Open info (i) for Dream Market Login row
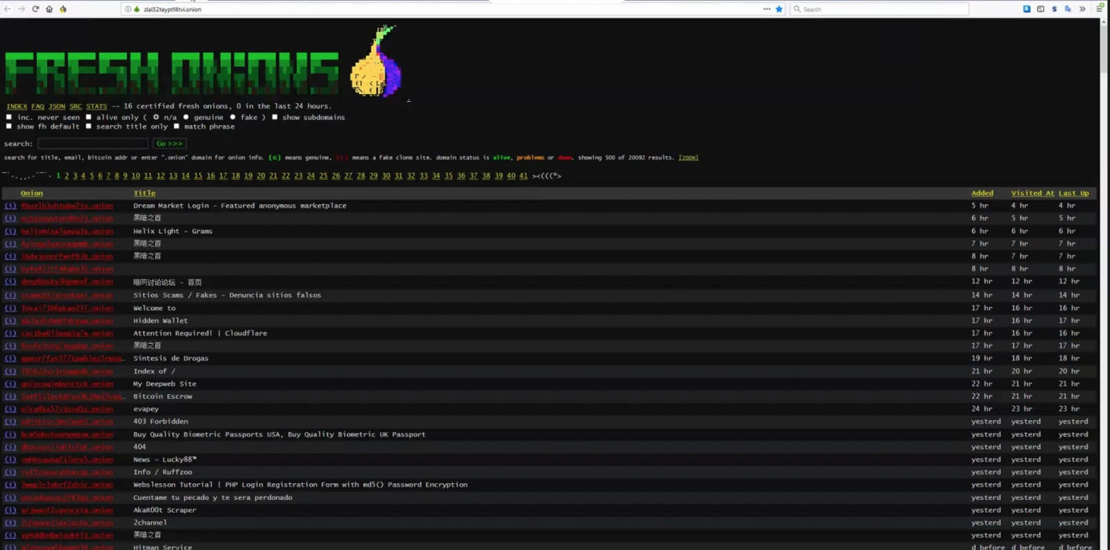The width and height of the screenshot is (1110, 550). click(x=10, y=206)
